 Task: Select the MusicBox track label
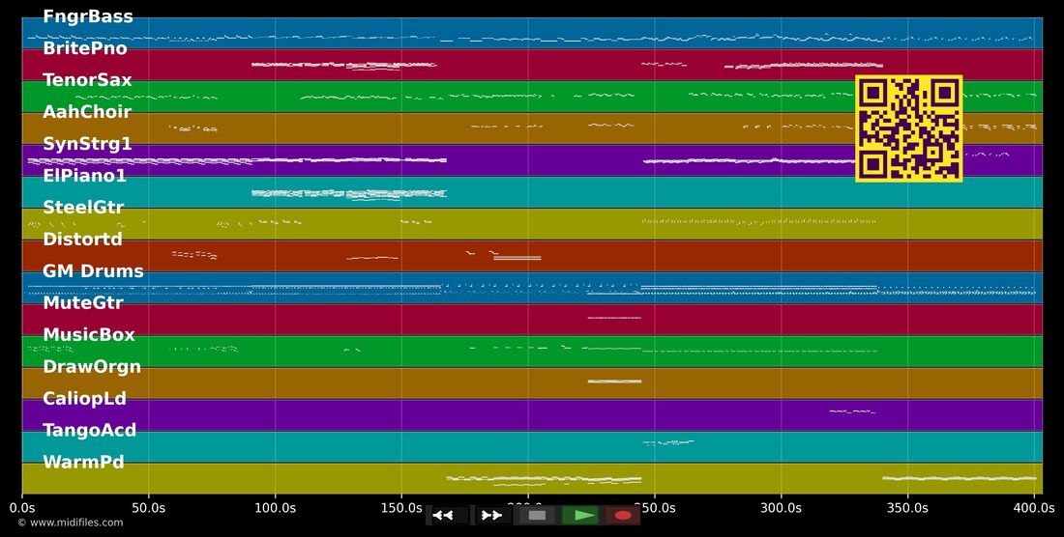89,334
